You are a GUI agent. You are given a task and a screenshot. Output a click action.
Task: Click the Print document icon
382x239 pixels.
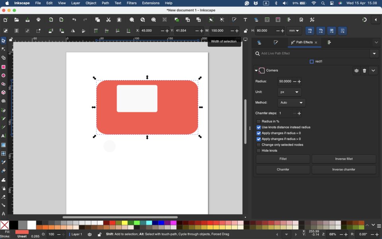point(39,20)
